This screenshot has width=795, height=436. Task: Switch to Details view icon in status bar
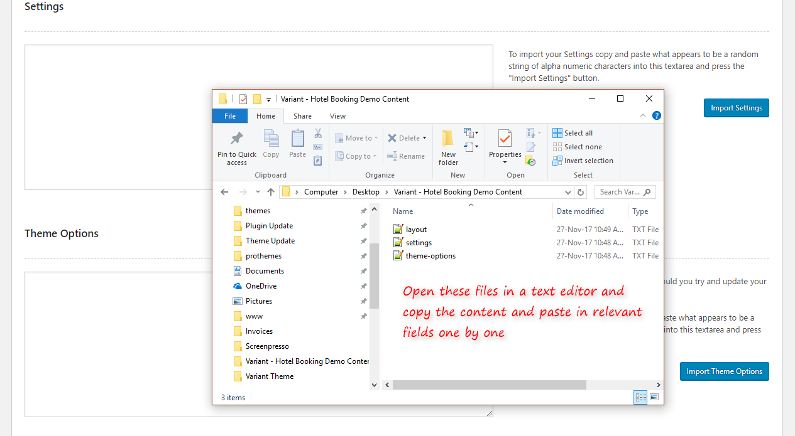pyautogui.click(x=640, y=397)
